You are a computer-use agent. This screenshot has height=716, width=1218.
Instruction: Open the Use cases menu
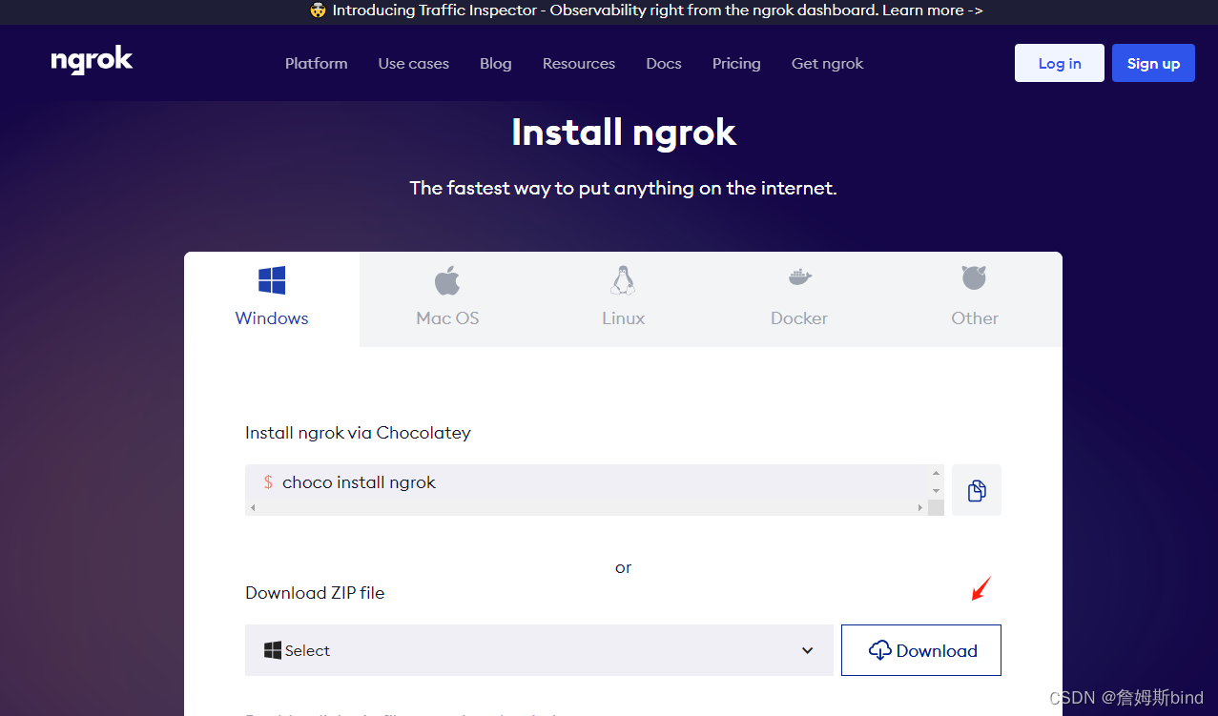tap(413, 64)
